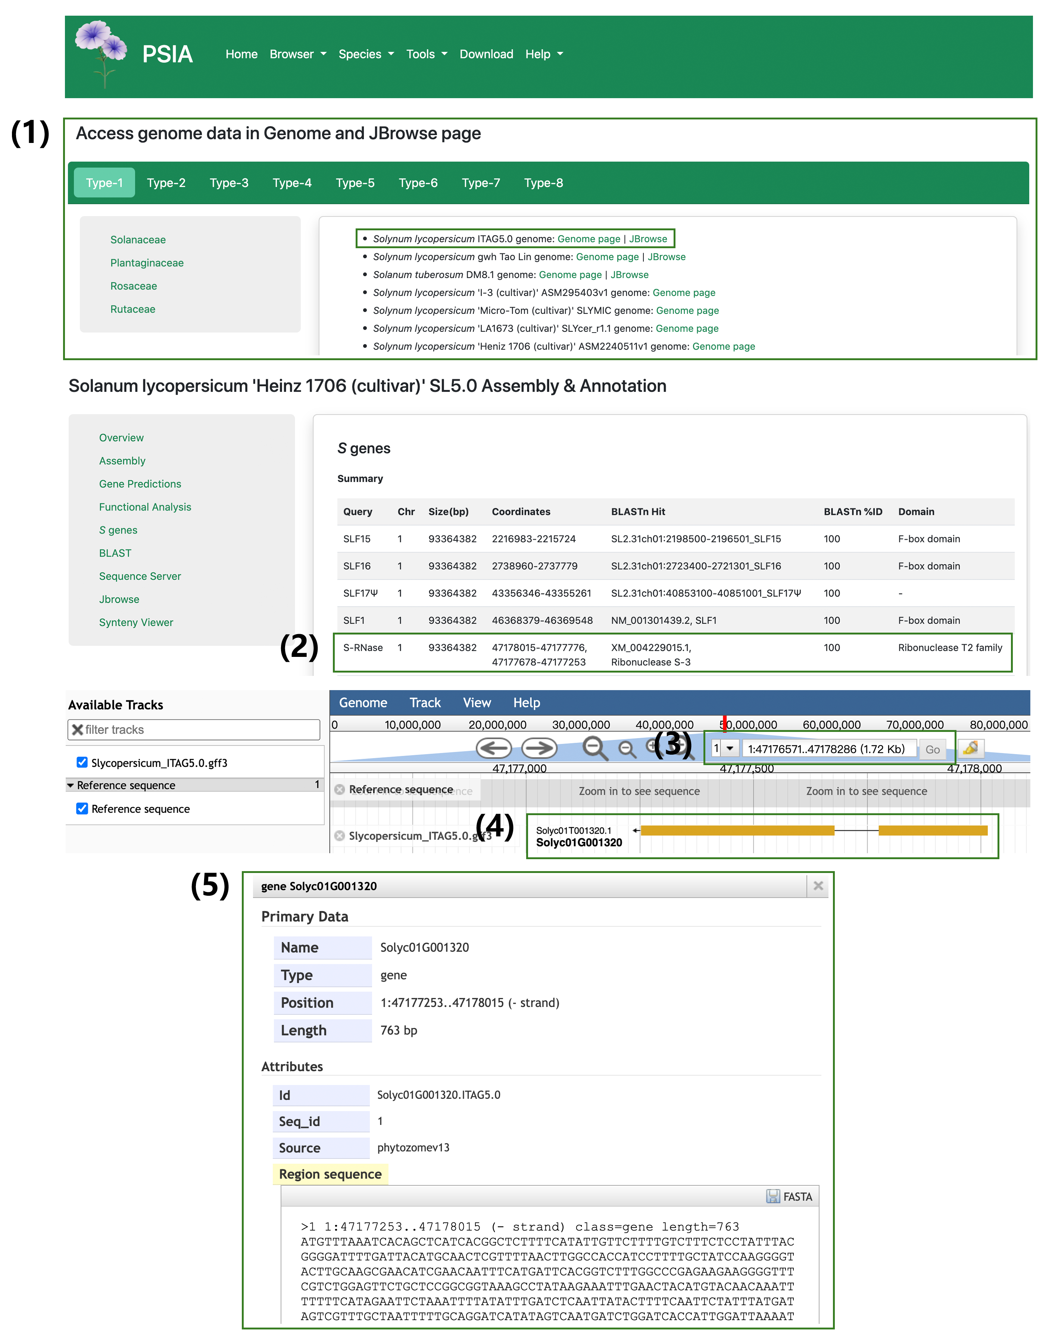Open the Tools navigation dropdown

point(426,54)
